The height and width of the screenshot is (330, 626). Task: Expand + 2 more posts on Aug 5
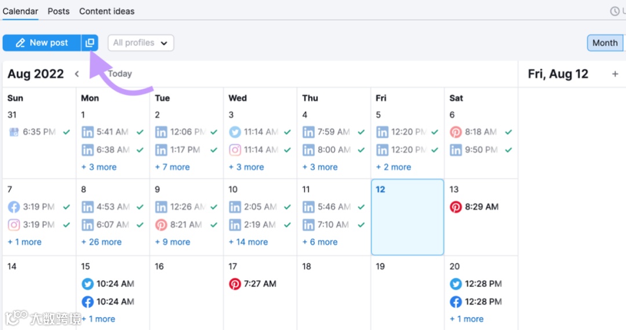point(393,167)
